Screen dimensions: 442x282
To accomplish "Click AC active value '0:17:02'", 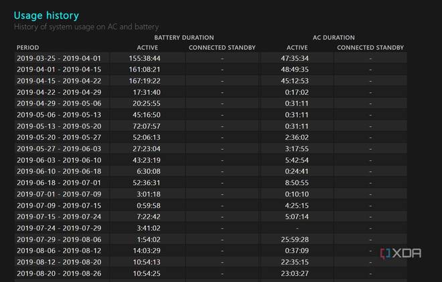I will [x=297, y=92].
